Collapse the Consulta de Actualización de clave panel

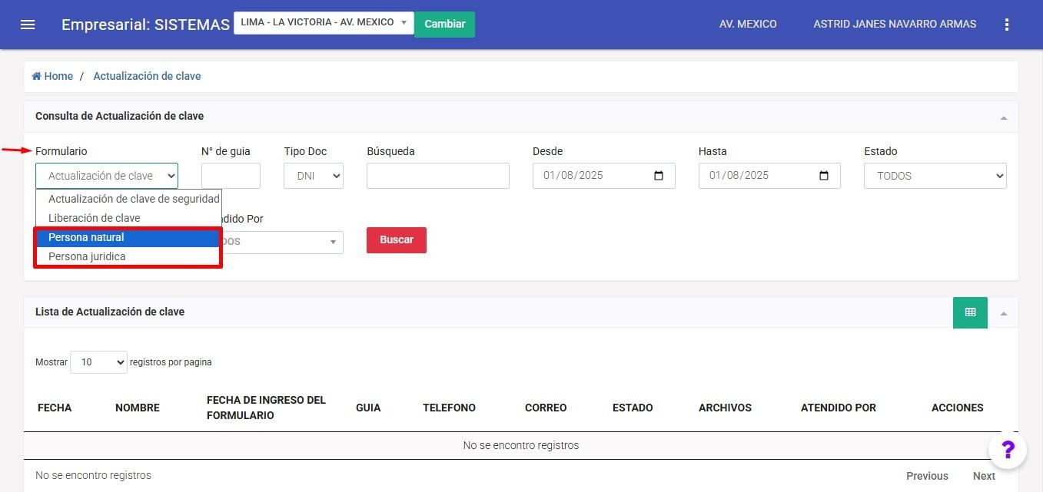click(1003, 118)
